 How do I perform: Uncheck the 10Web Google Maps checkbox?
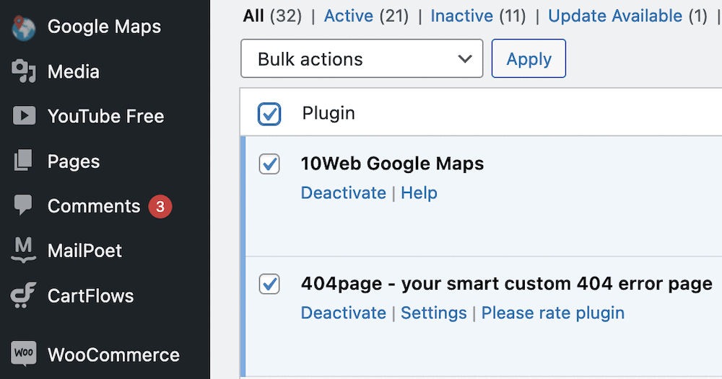[269, 164]
